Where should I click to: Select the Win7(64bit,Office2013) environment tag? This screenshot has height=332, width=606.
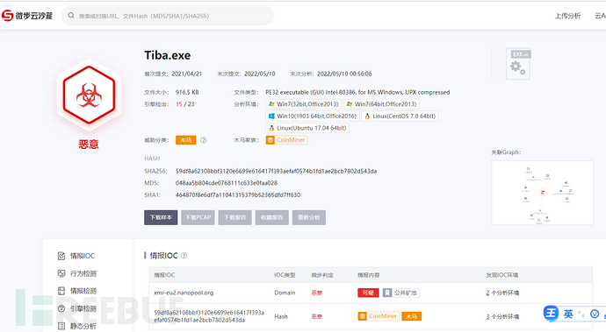pyautogui.click(x=381, y=104)
